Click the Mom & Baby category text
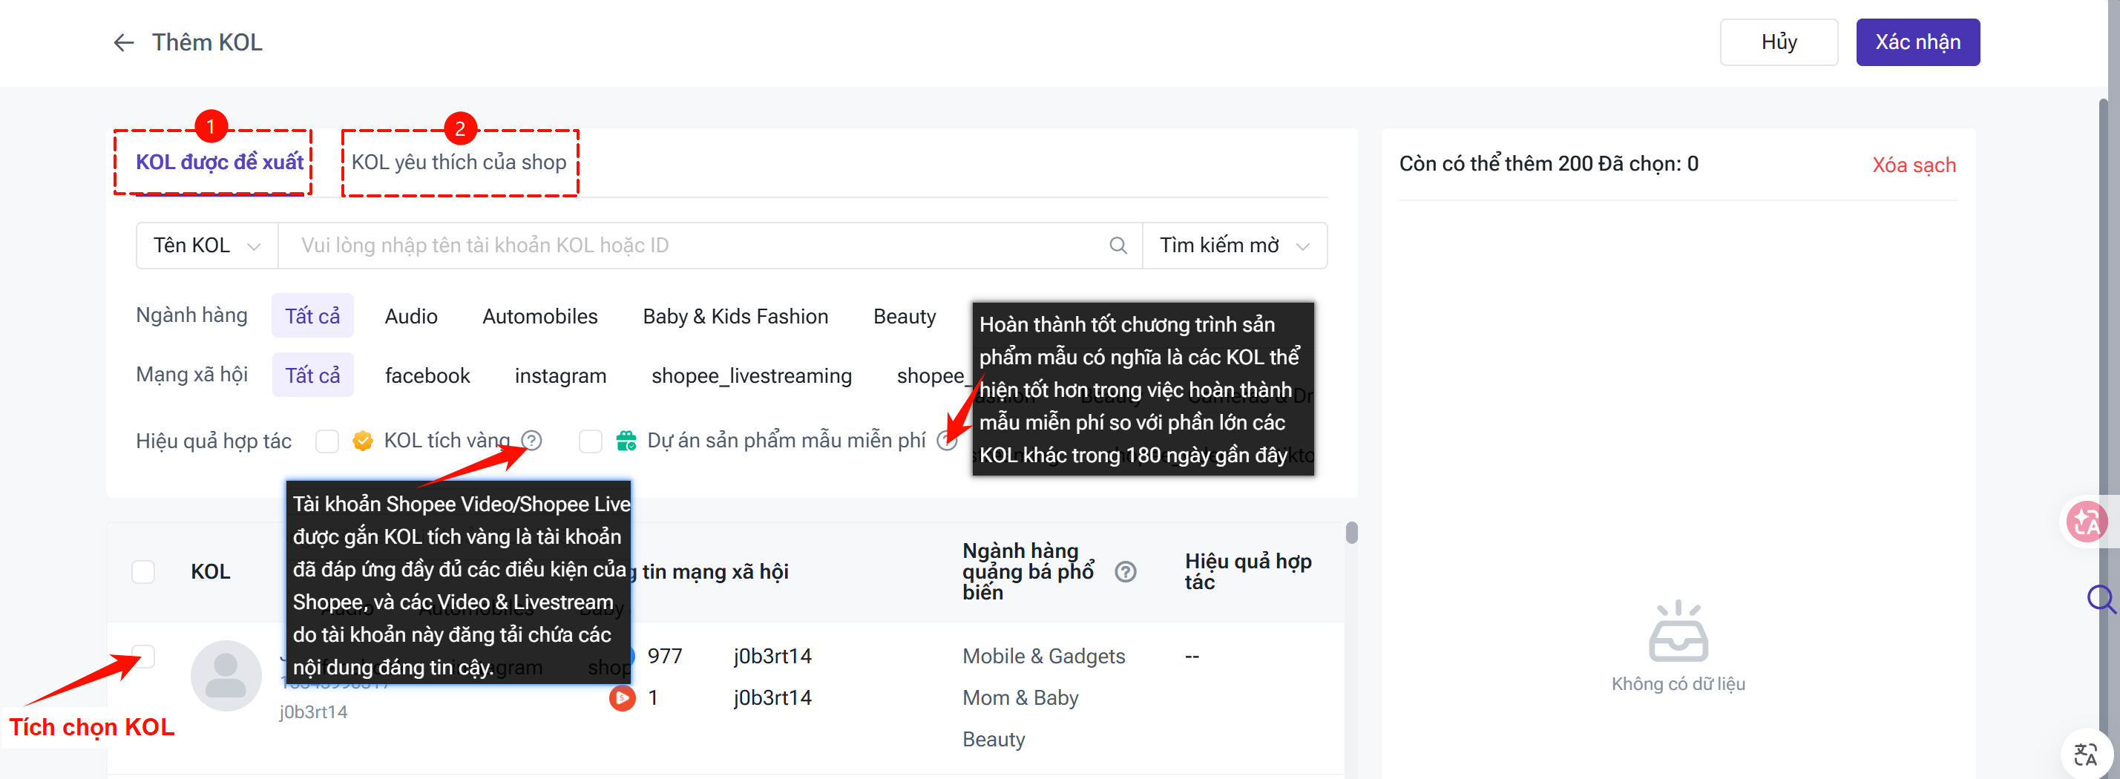Viewport: 2120px width, 779px height. click(1020, 698)
